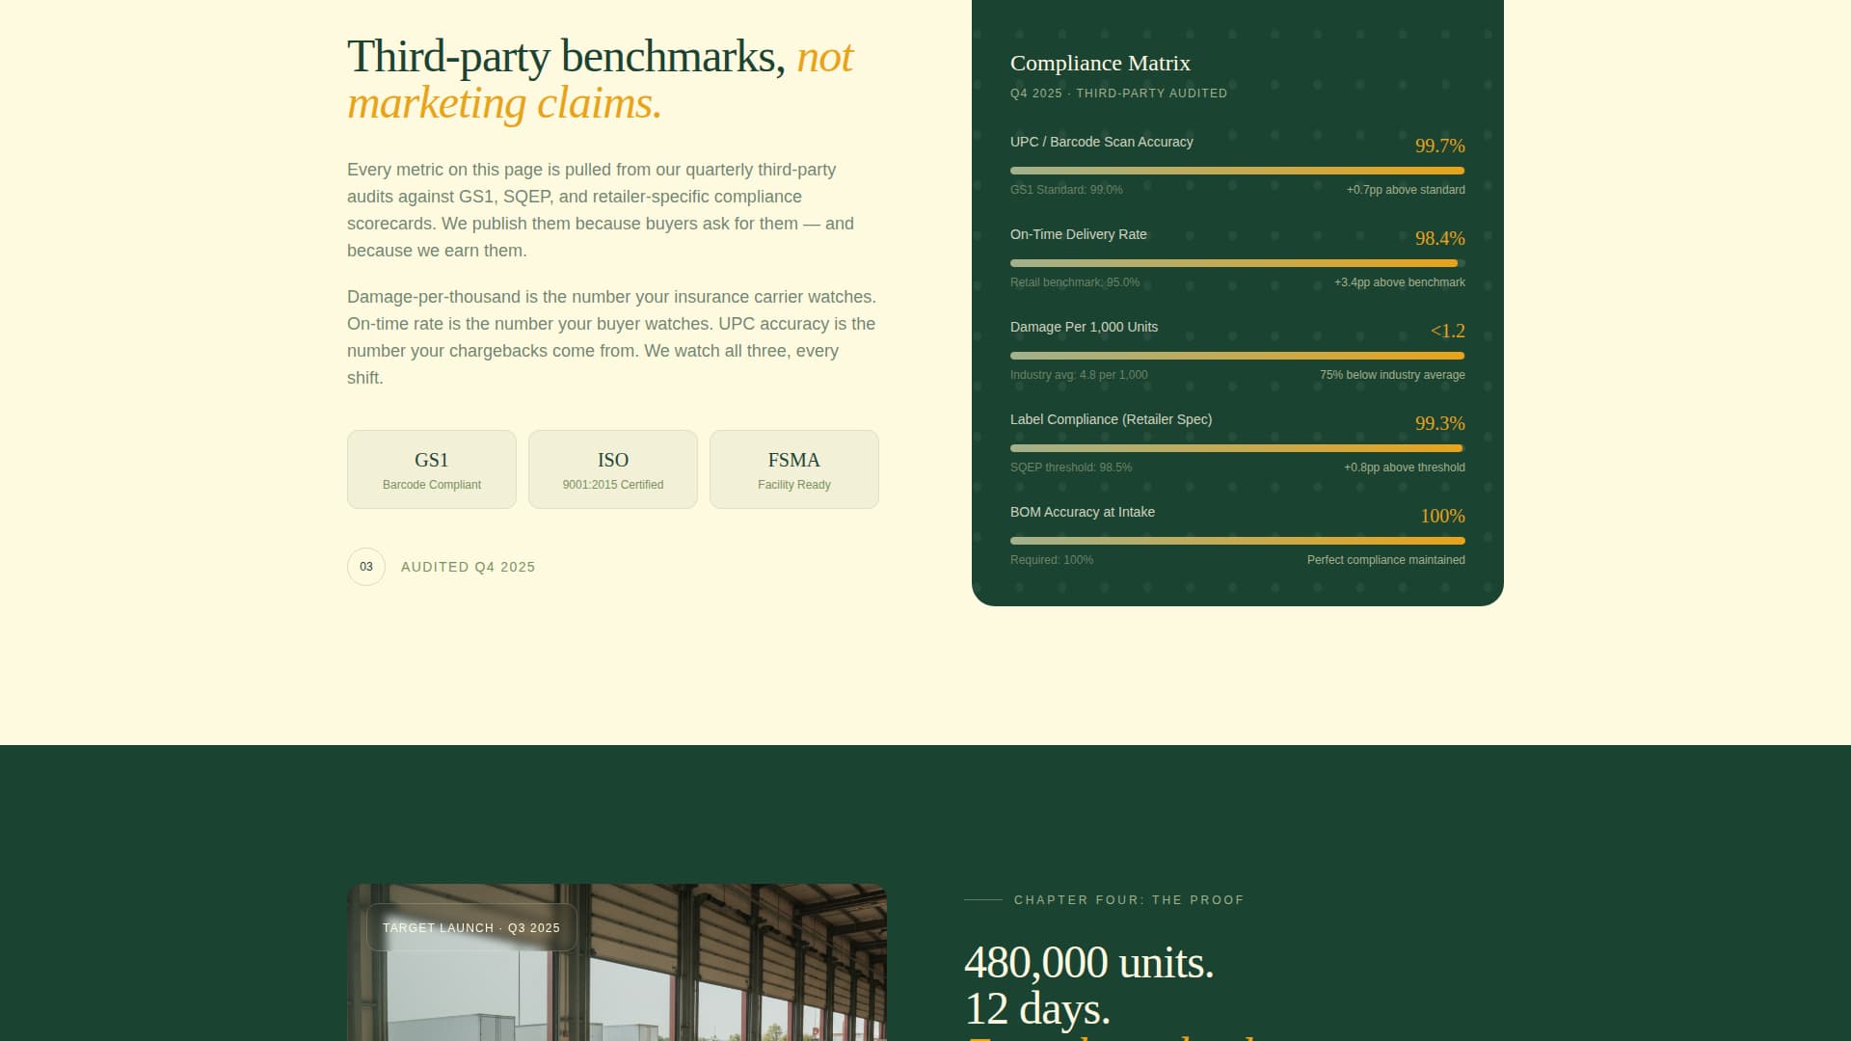This screenshot has height=1041, width=1851.
Task: Select the On-Time Delivery Rate metric label
Action: [x=1078, y=234]
